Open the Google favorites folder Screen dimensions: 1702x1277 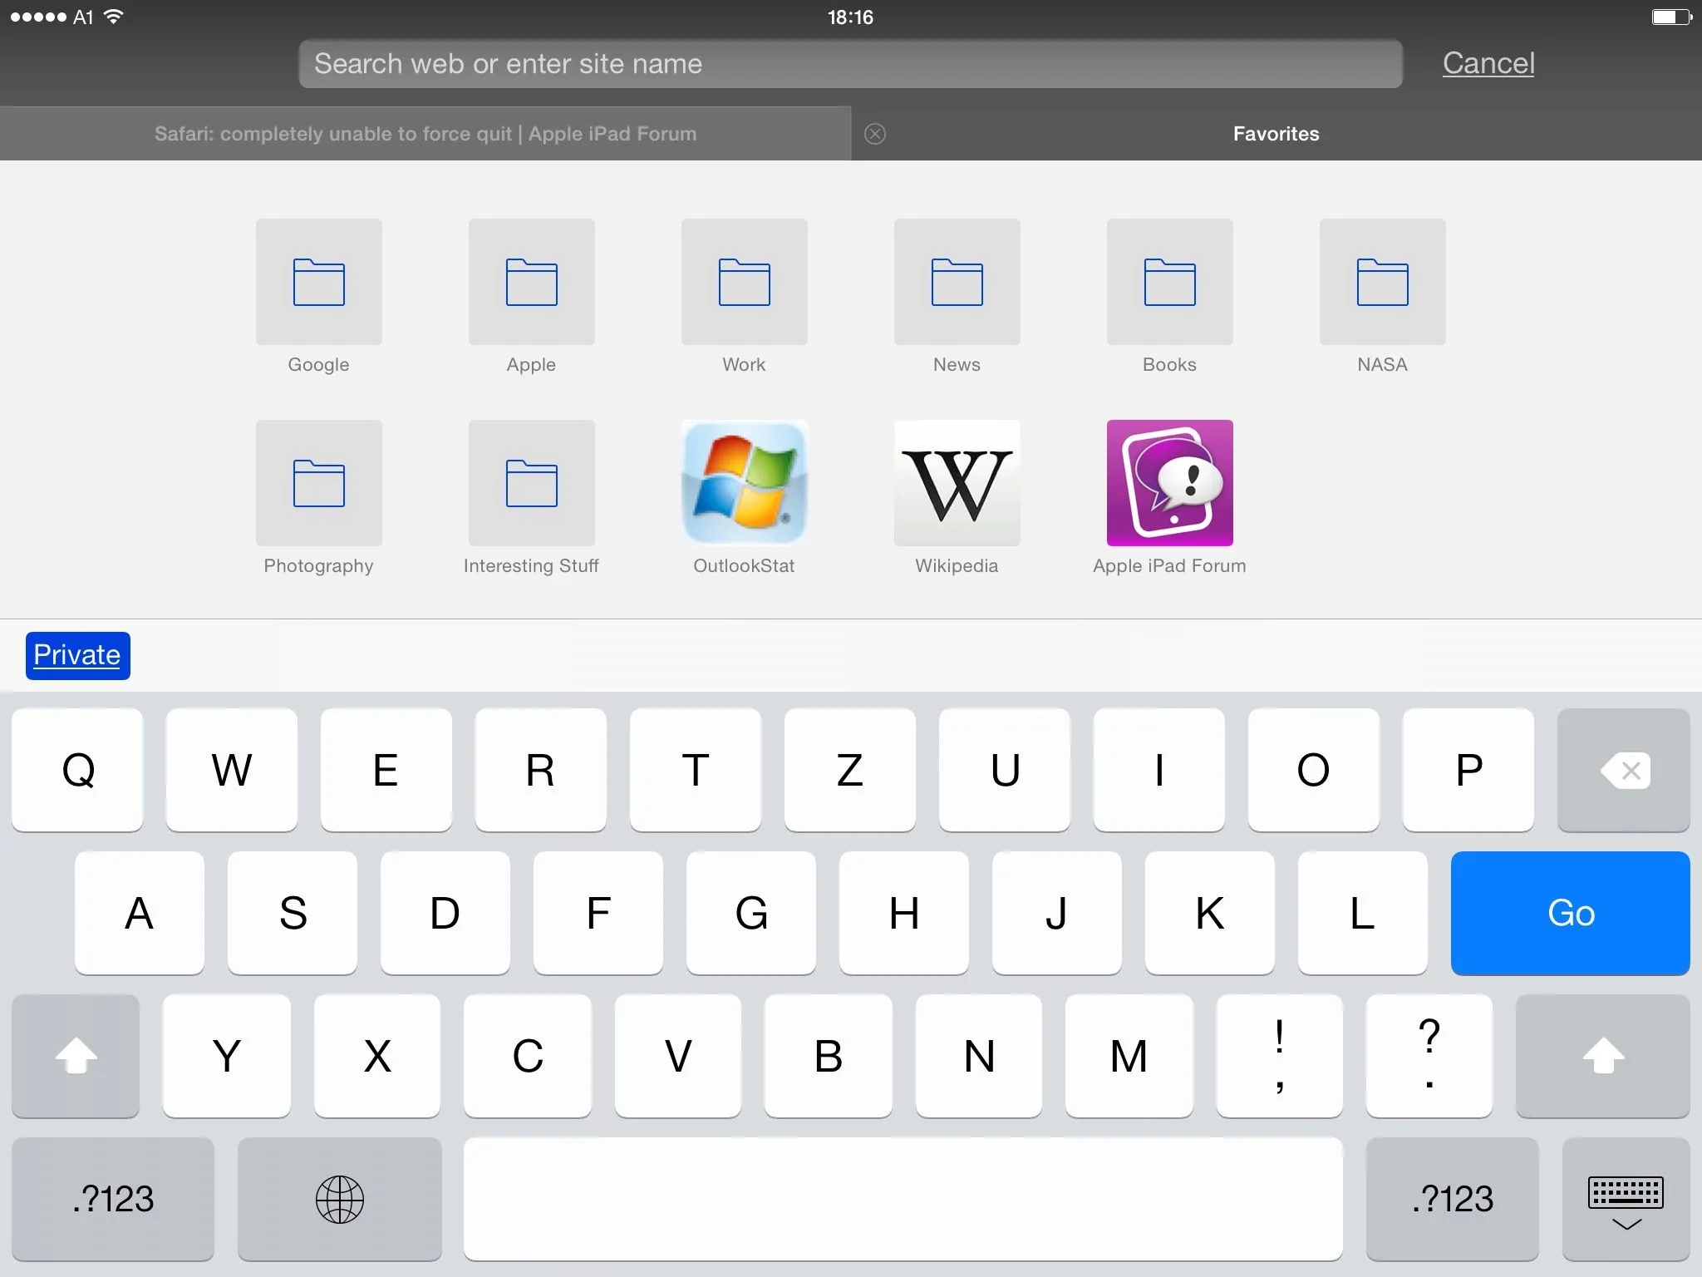click(x=318, y=282)
